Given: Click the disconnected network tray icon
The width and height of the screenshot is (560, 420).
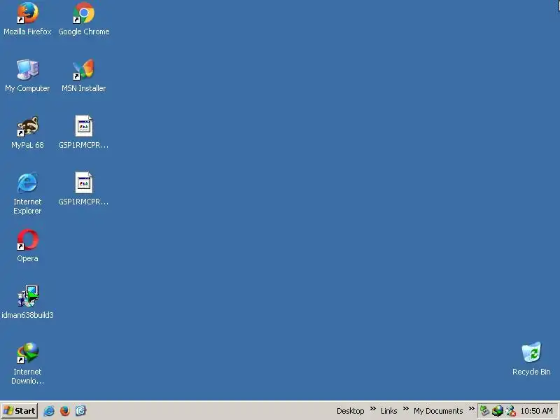Looking at the screenshot, I should [511, 411].
